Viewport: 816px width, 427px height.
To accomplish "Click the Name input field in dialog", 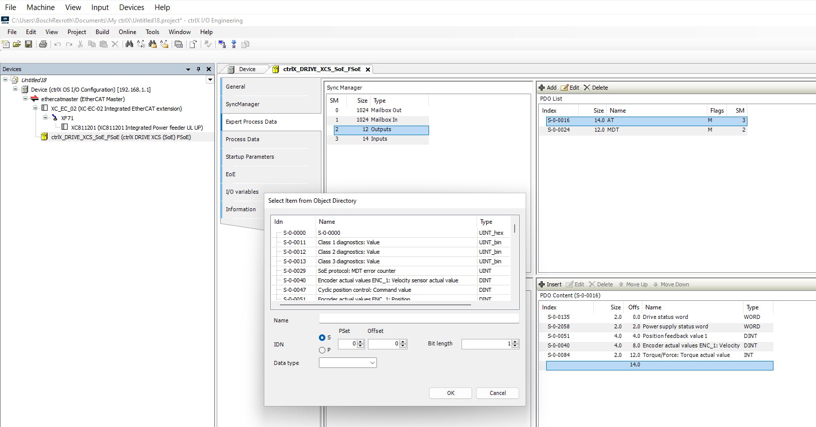I will point(419,319).
